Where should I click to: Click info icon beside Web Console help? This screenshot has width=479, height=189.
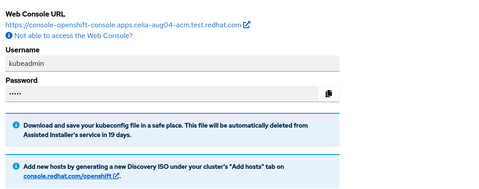tap(9, 35)
